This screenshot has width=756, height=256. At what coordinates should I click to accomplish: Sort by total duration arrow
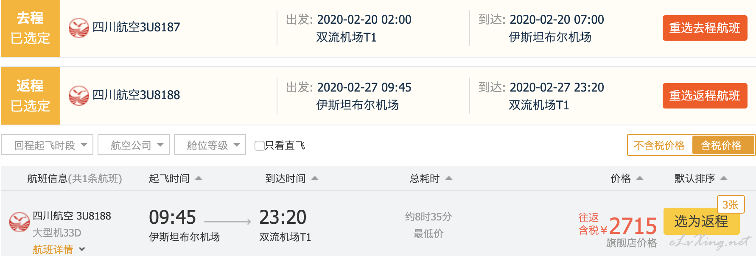point(449,178)
